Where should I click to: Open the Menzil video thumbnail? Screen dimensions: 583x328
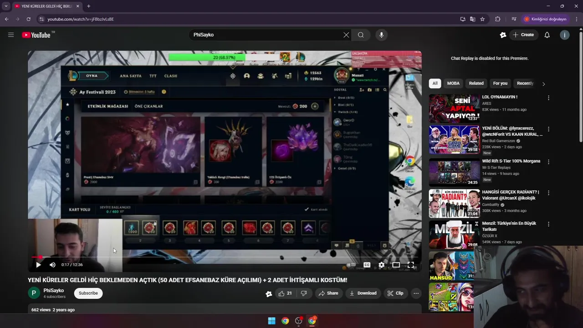click(454, 234)
